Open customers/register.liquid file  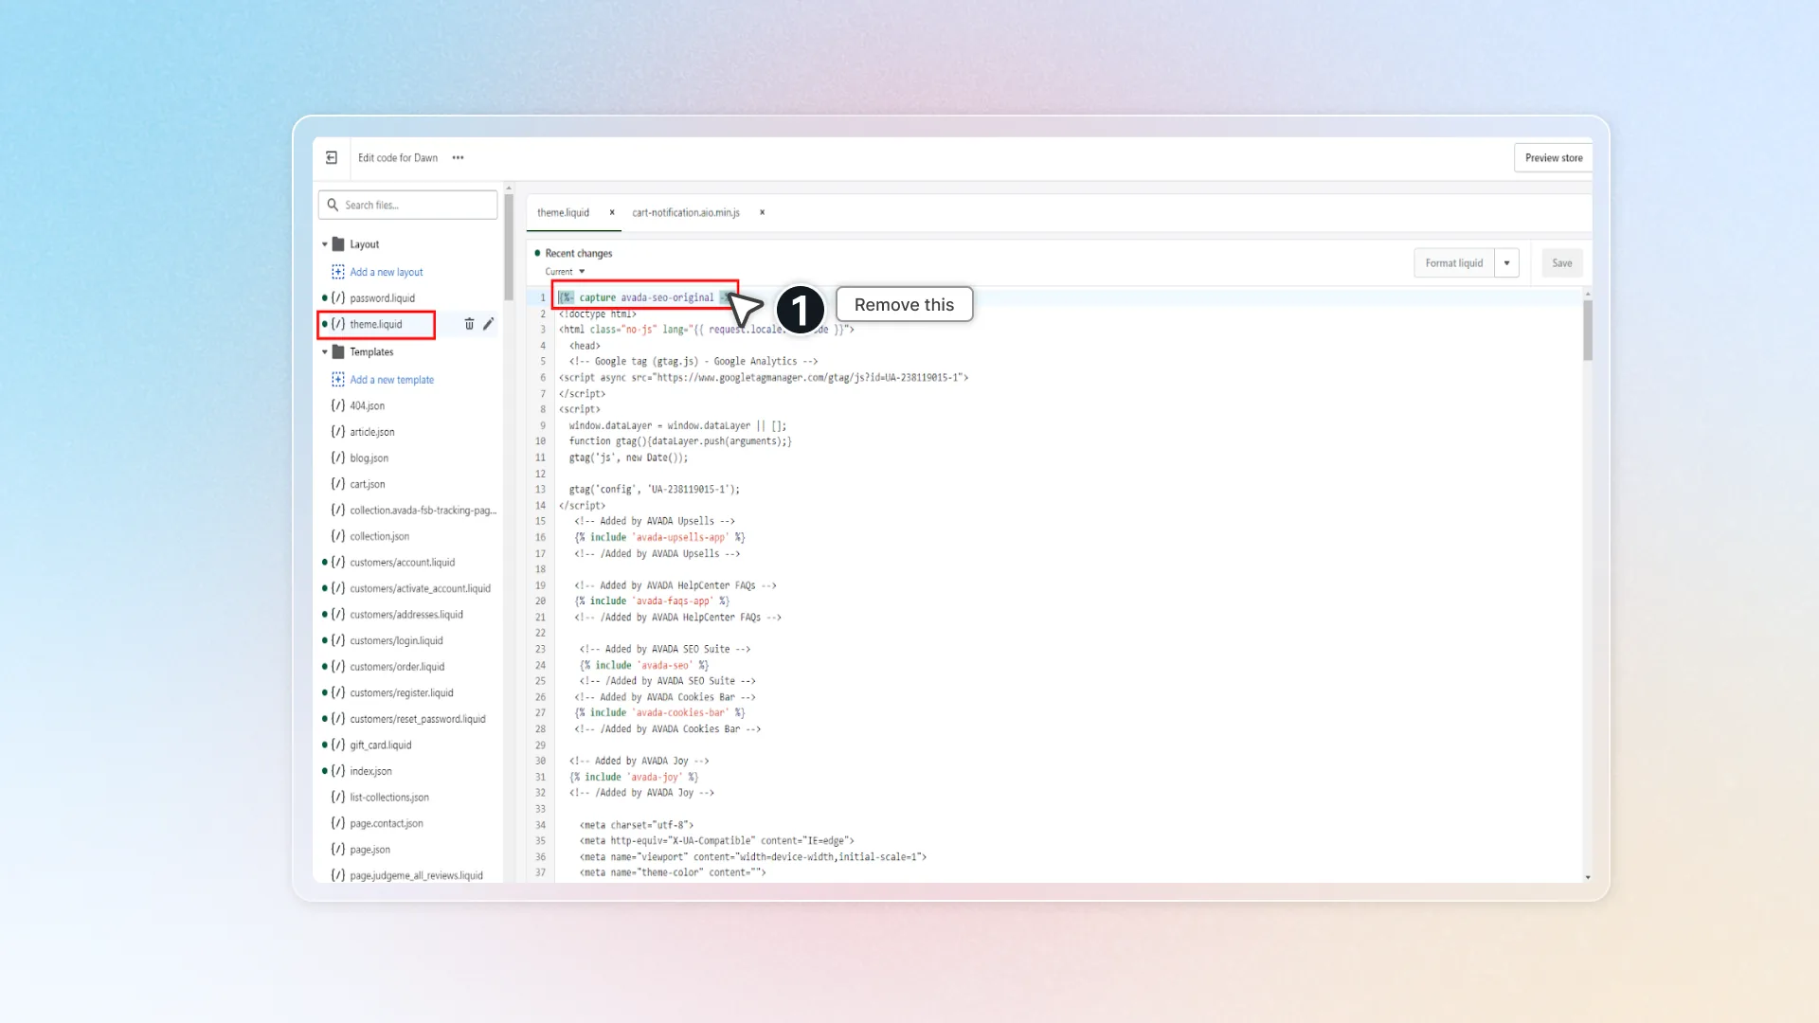tap(402, 693)
